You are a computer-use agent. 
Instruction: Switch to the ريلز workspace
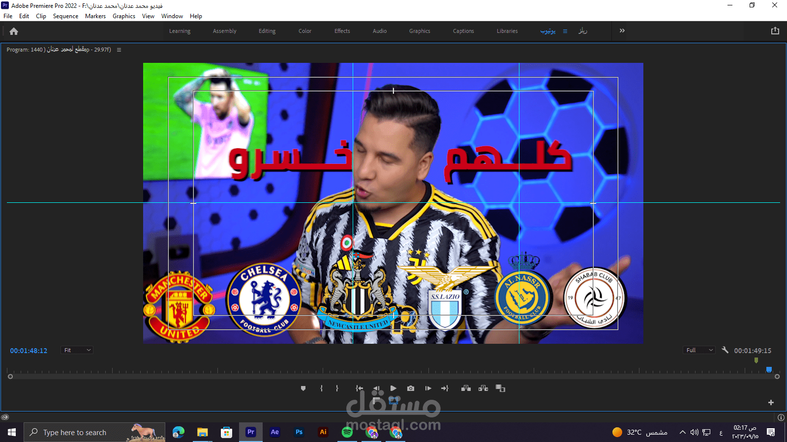[583, 31]
